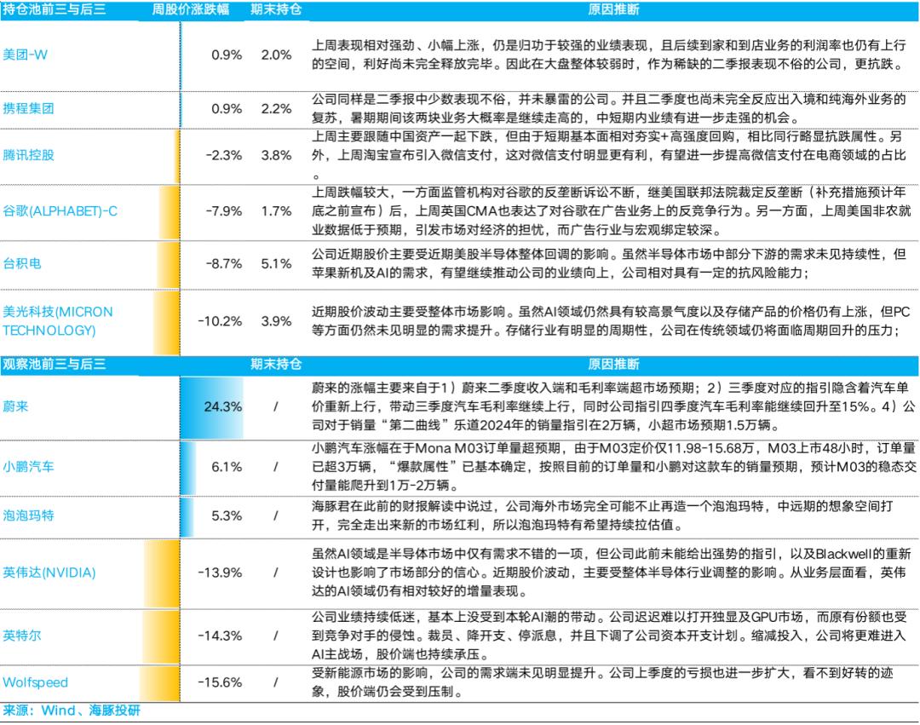Click the 来源：Wind、海豚投研 source line
This screenshot has height=725, width=920.
[x=72, y=711]
